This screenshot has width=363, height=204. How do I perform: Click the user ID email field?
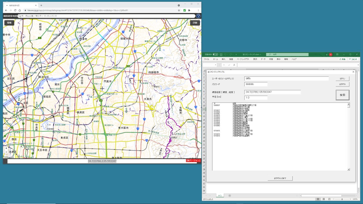click(x=287, y=79)
